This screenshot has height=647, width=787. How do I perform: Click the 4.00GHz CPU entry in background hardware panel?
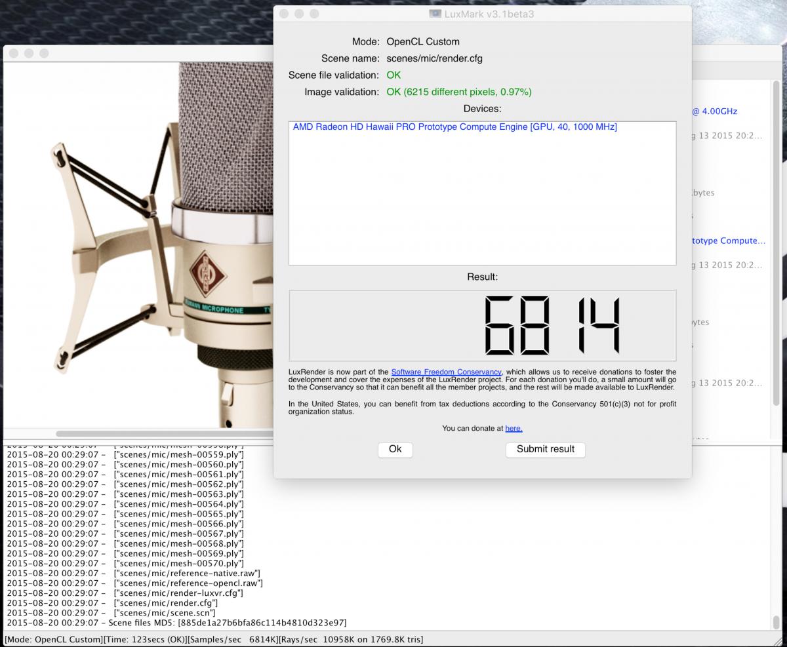click(715, 111)
